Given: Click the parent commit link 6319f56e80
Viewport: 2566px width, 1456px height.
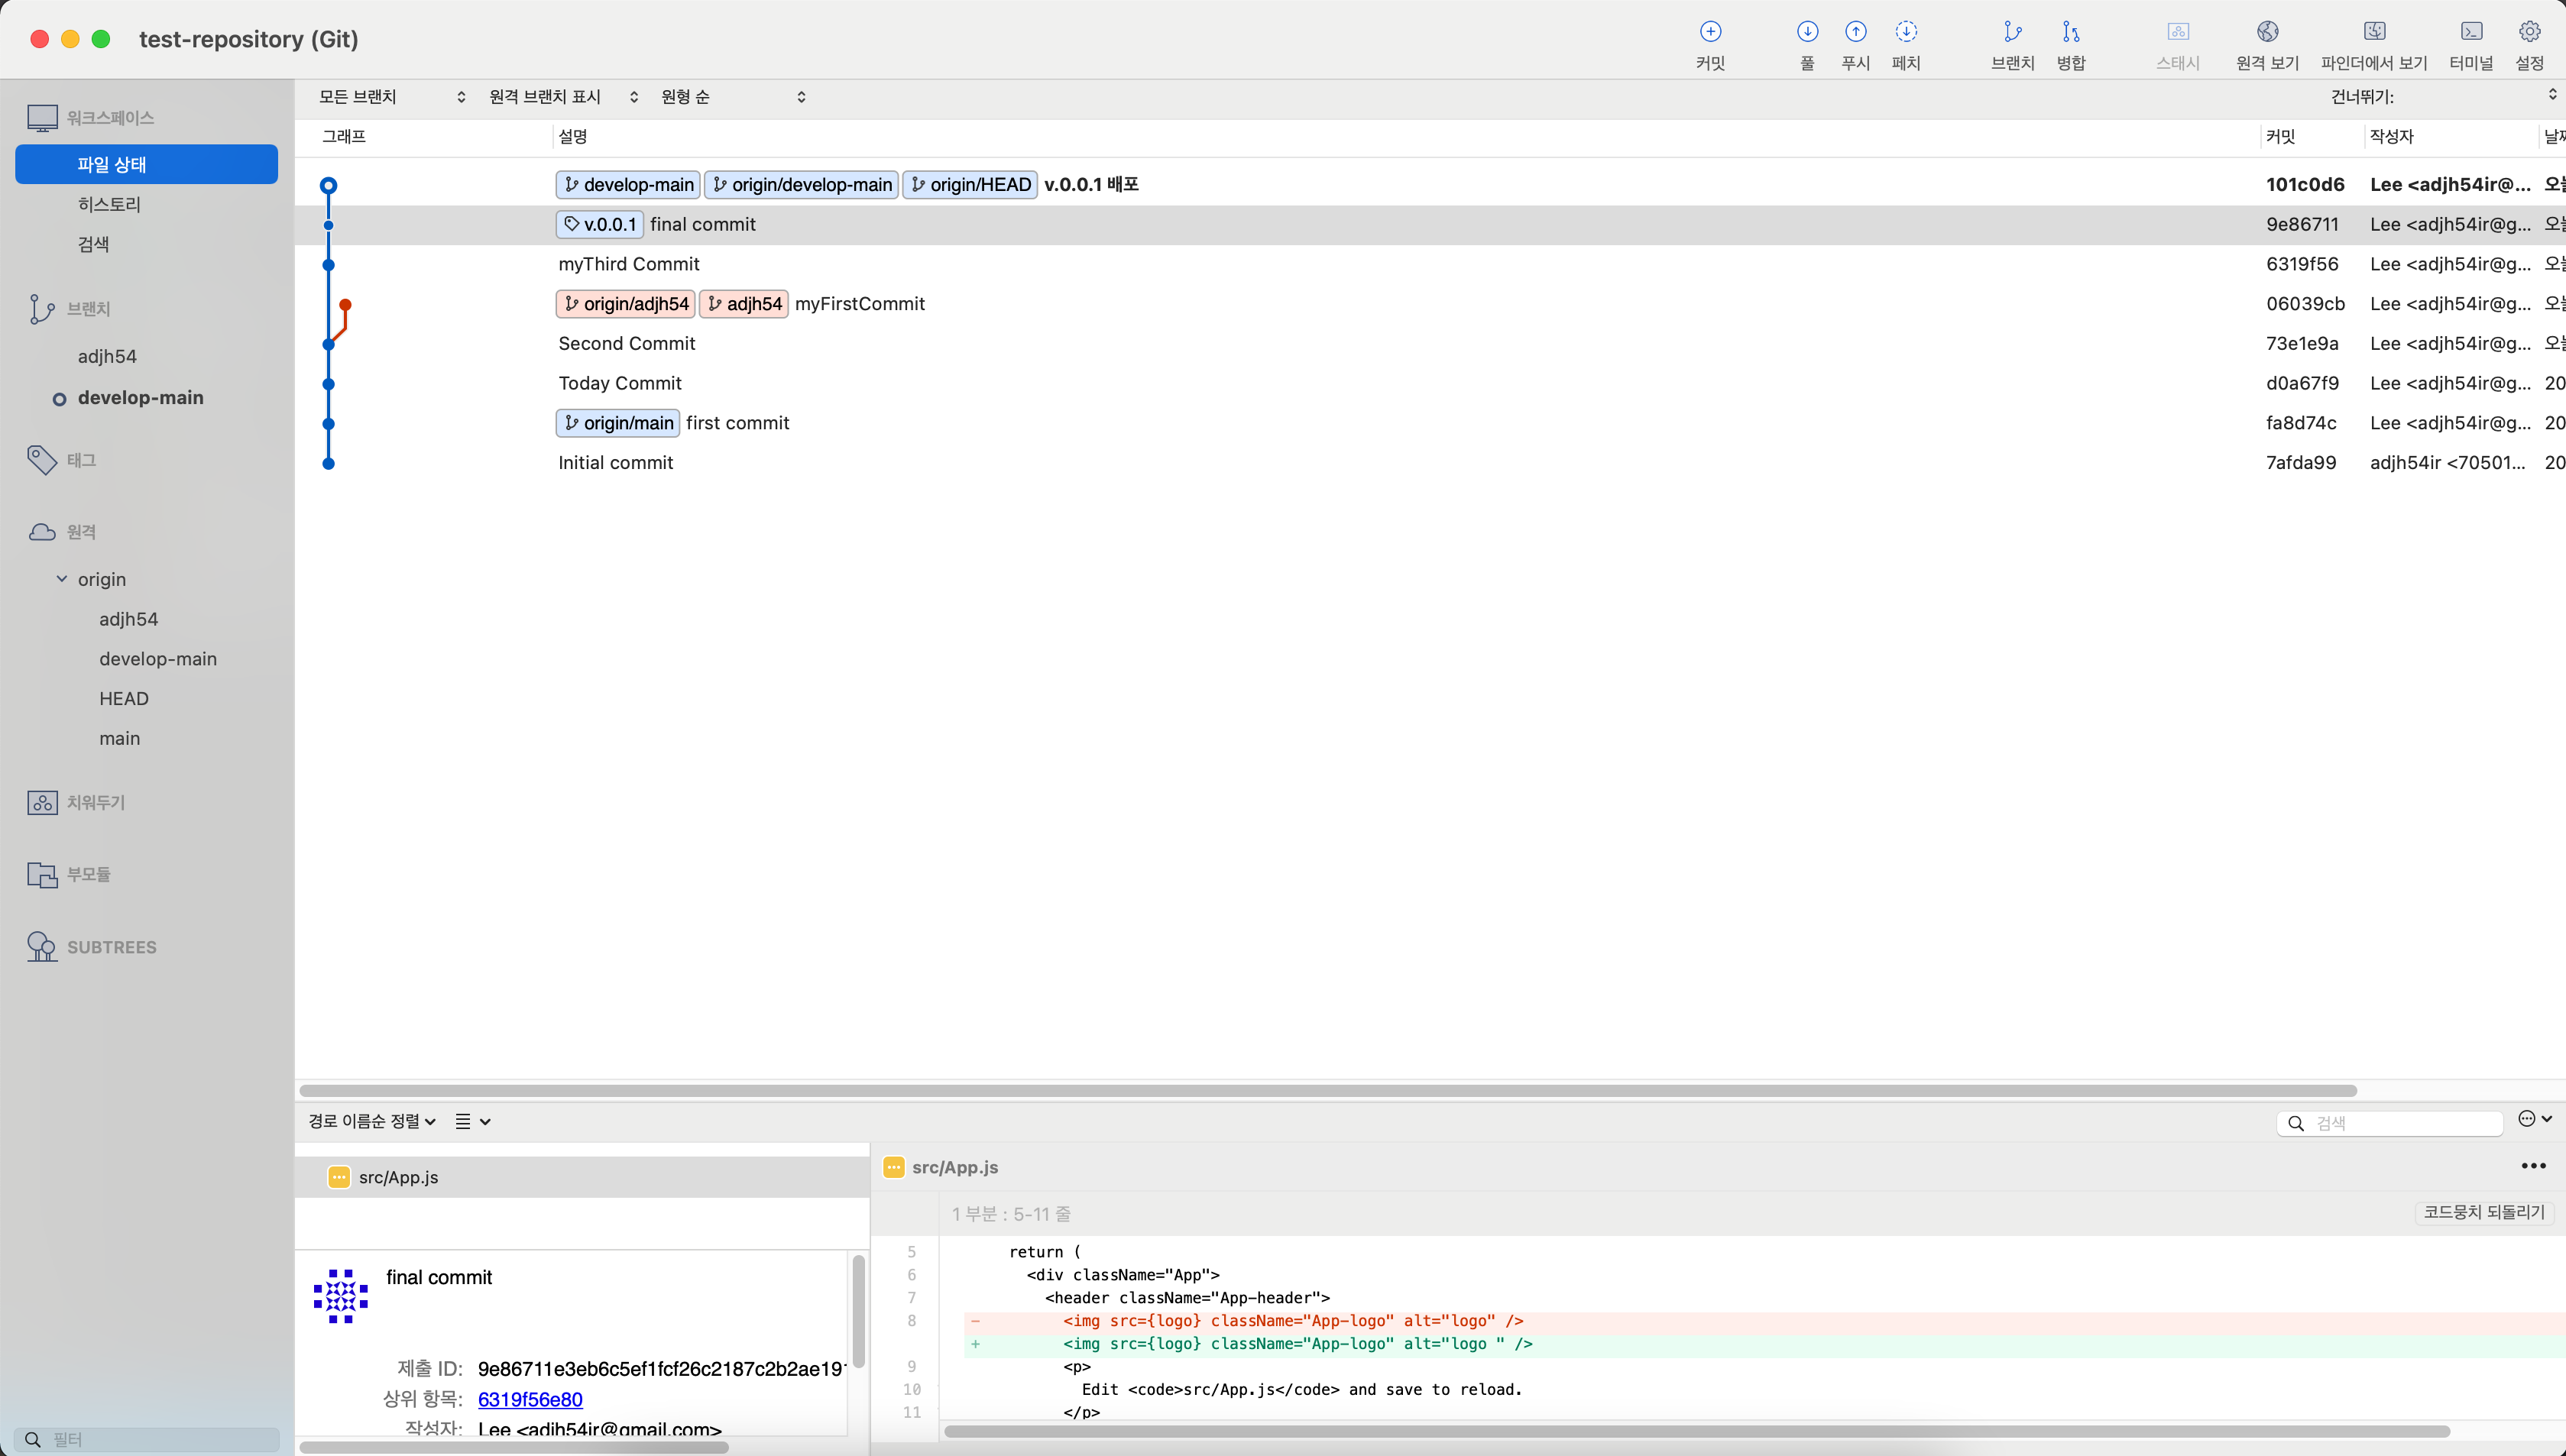Looking at the screenshot, I should [x=530, y=1399].
